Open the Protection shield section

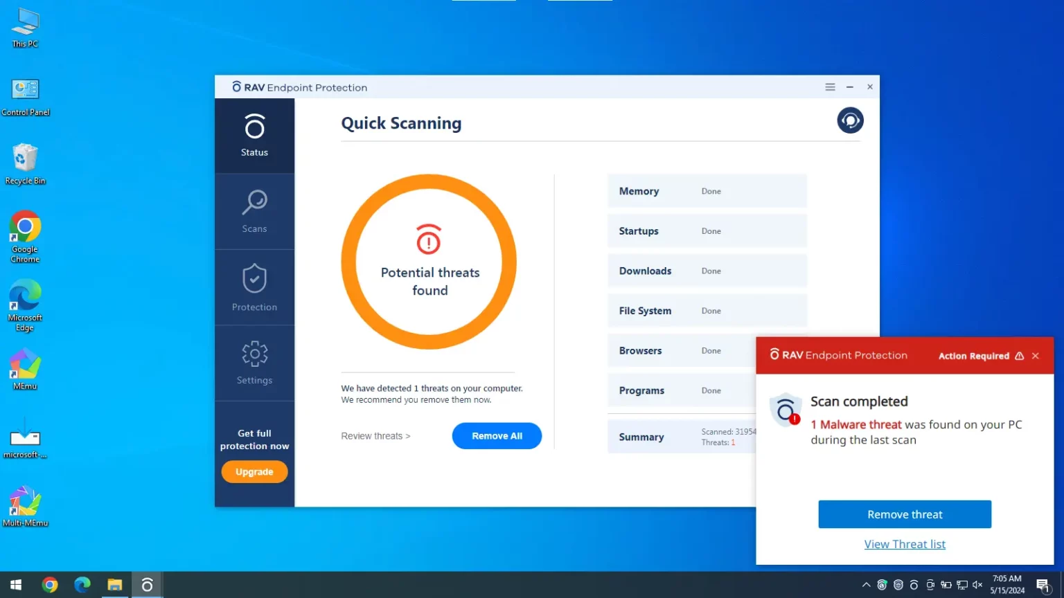(x=254, y=287)
